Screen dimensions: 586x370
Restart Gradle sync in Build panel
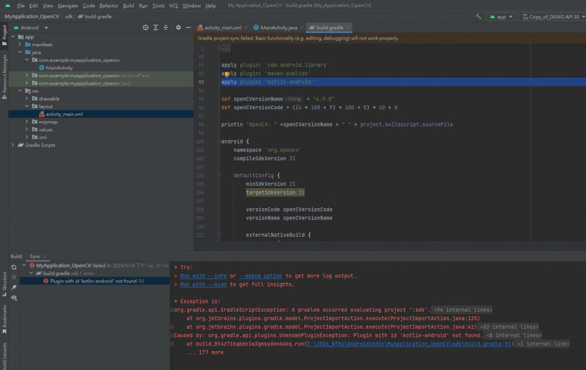14,267
